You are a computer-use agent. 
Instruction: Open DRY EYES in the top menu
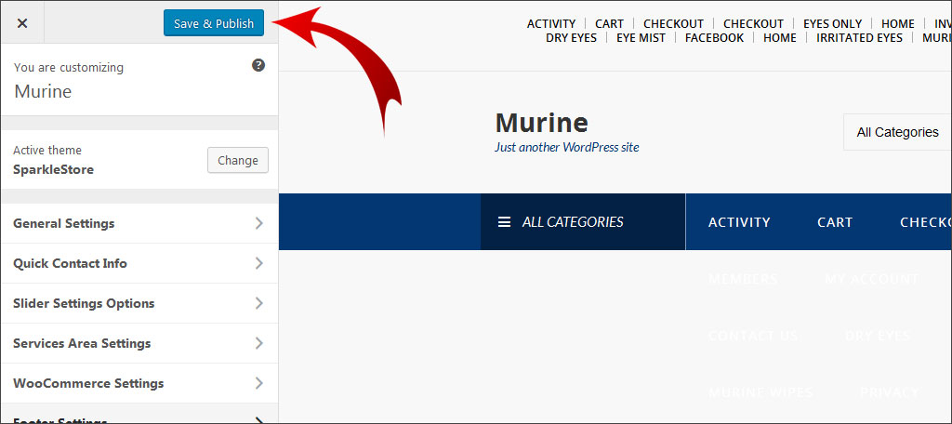tap(571, 38)
